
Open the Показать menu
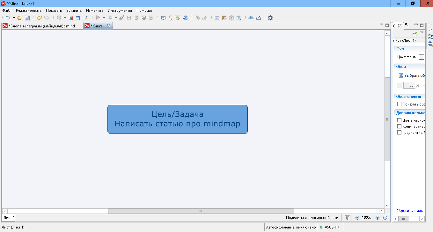coord(54,11)
